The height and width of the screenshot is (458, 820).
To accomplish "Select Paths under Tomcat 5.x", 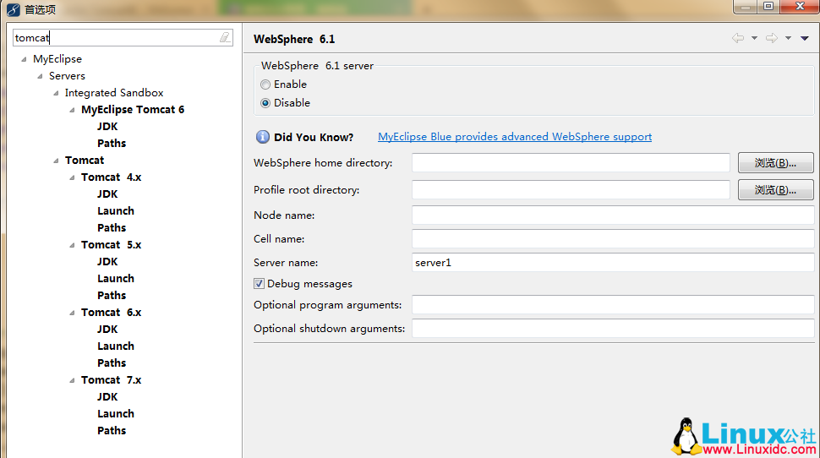I will click(112, 296).
